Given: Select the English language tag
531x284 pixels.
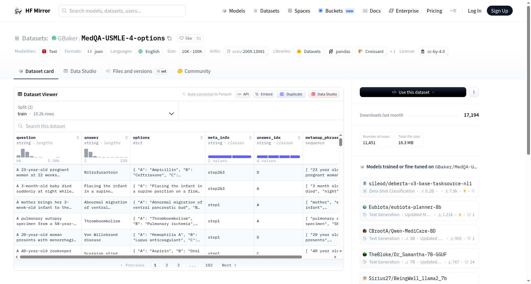Looking at the screenshot, I should pyautogui.click(x=149, y=51).
